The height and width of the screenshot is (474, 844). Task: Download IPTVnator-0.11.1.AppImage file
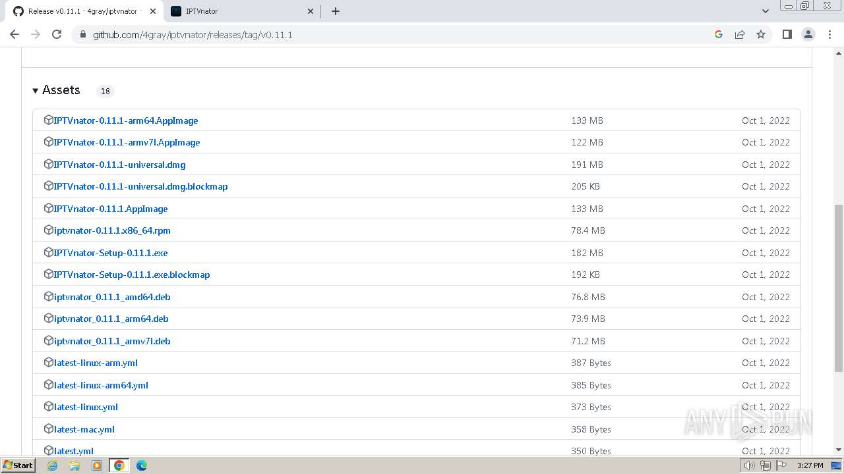111,209
